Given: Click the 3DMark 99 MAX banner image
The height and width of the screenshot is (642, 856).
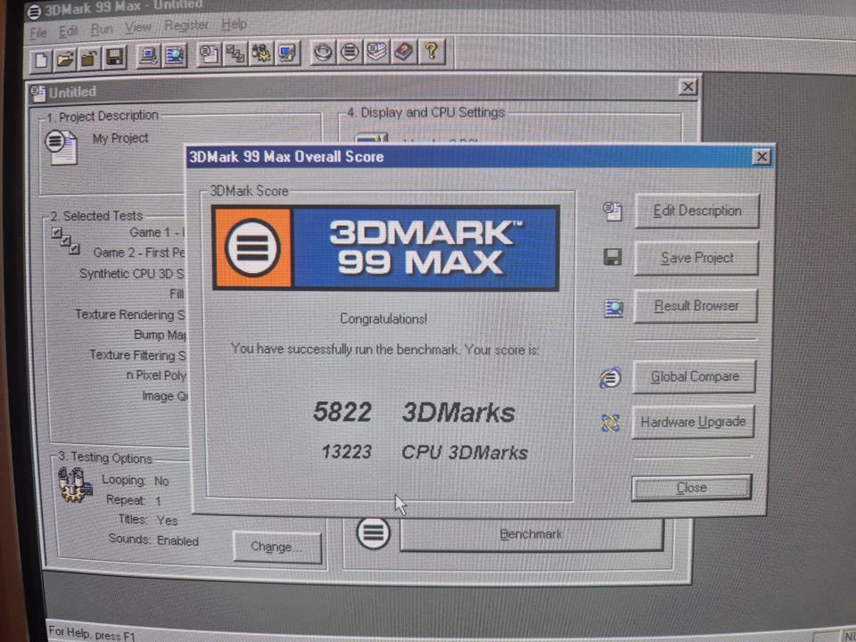Looking at the screenshot, I should coord(385,247).
